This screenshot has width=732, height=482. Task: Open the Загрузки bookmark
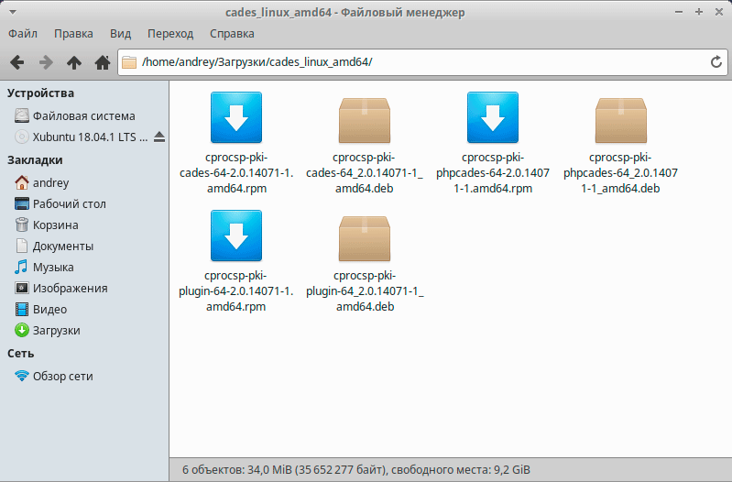(48, 330)
